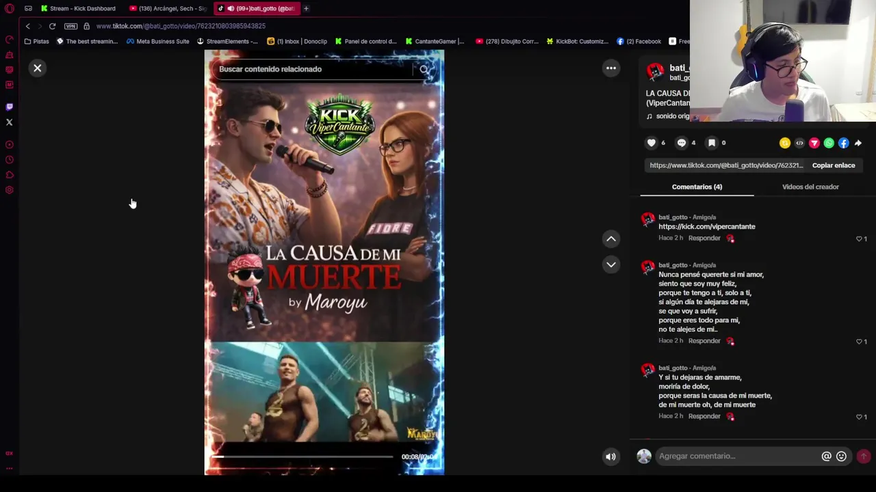Close the TikTok video viewer
The height and width of the screenshot is (492, 876).
(x=38, y=68)
